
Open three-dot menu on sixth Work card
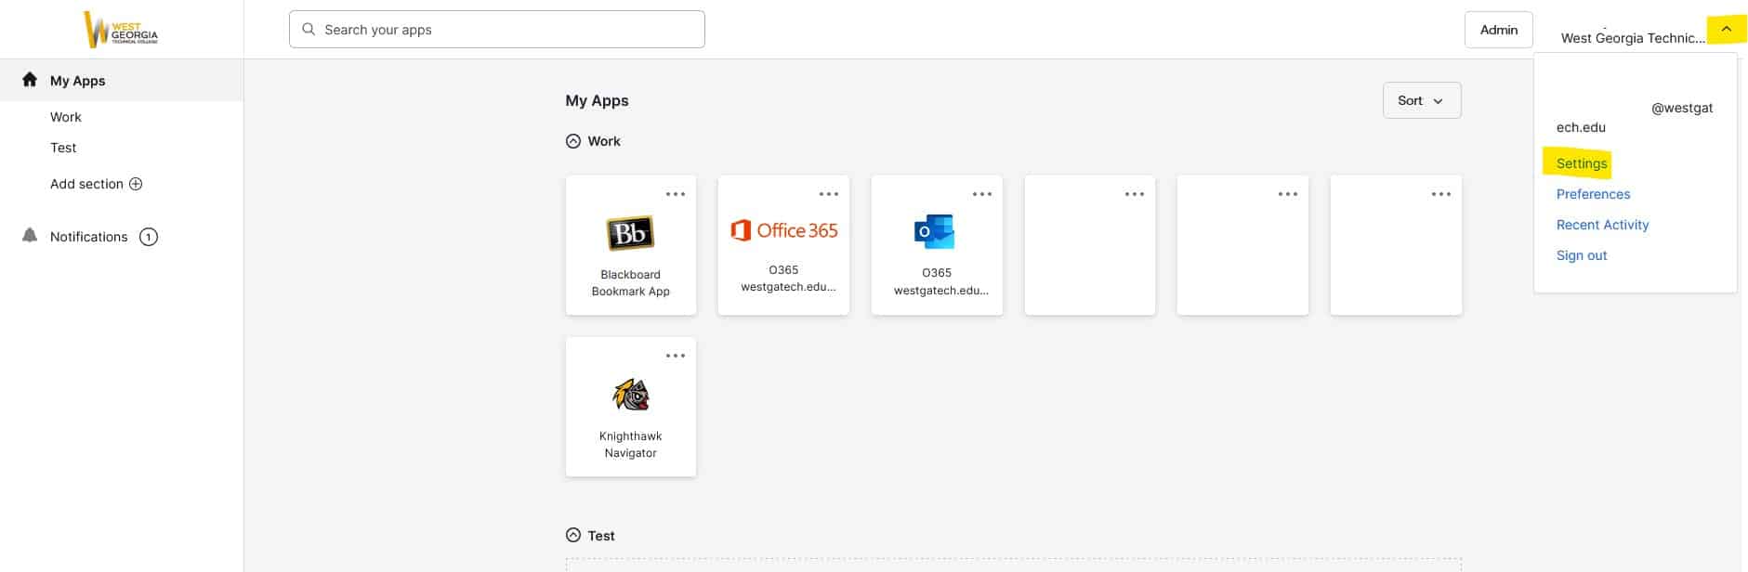[x=1441, y=194]
